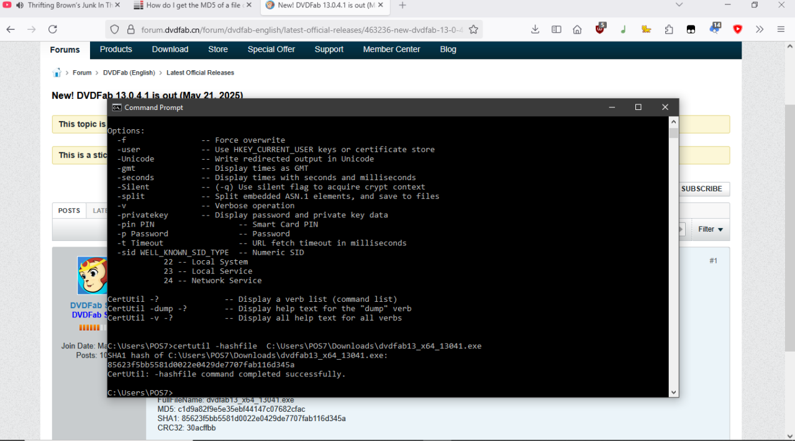Screen dimensions: 795x441
Task: Open the Member Center menu item
Action: [392, 50]
